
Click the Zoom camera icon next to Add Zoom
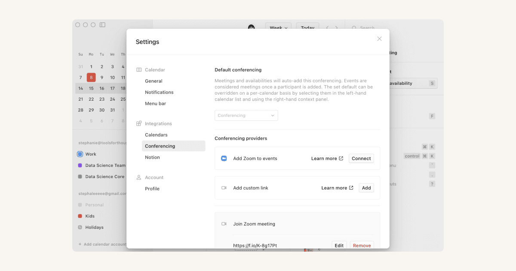[x=224, y=158]
